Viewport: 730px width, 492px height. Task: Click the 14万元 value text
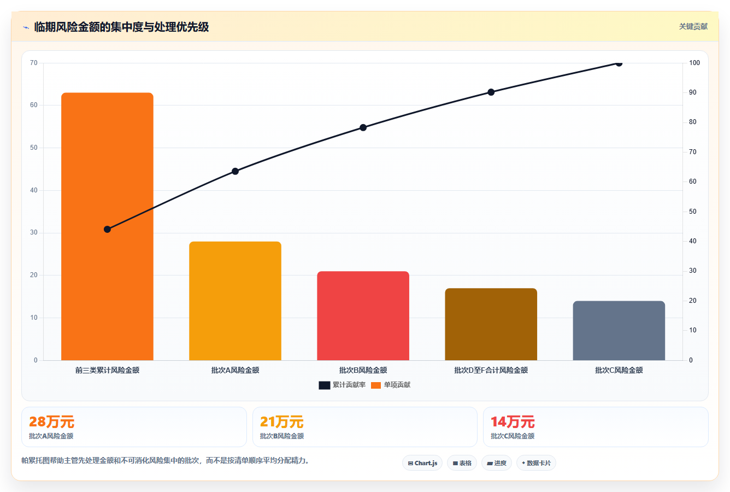513,421
